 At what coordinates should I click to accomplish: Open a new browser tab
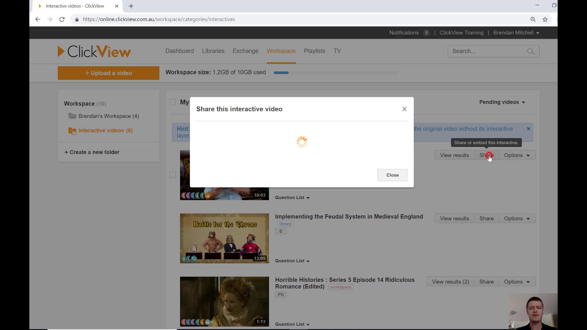point(131,6)
